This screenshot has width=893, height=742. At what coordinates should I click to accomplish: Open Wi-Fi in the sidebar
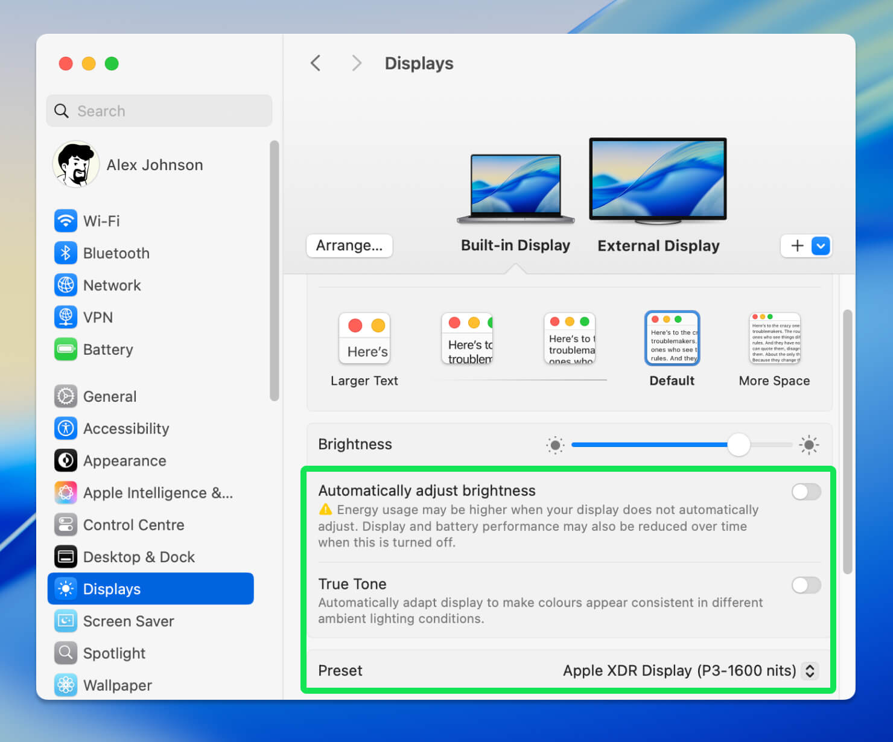pyautogui.click(x=150, y=221)
